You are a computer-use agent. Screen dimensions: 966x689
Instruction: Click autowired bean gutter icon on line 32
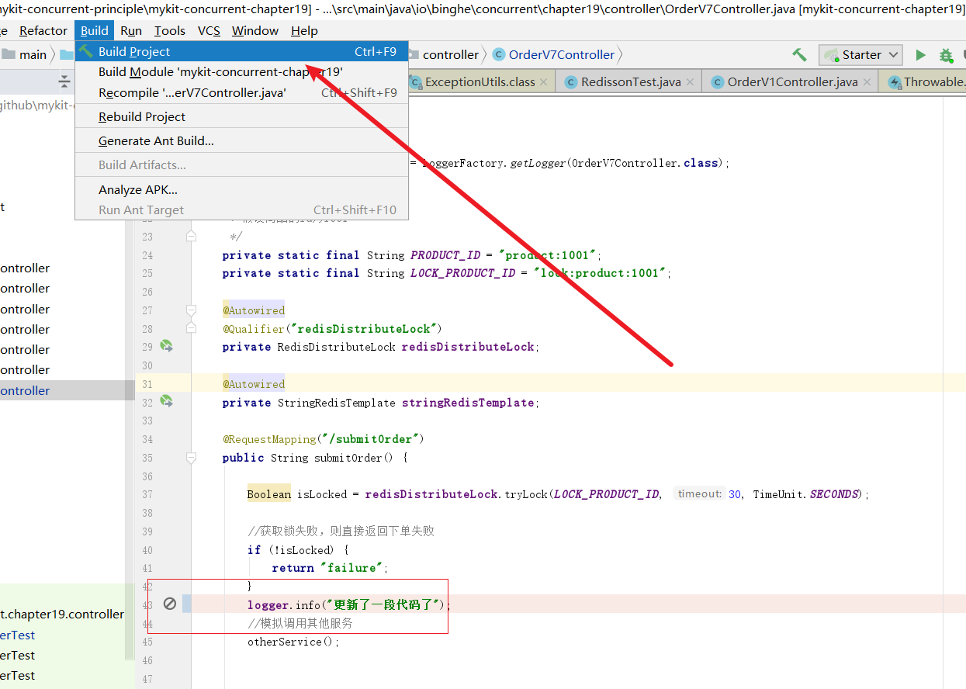166,401
